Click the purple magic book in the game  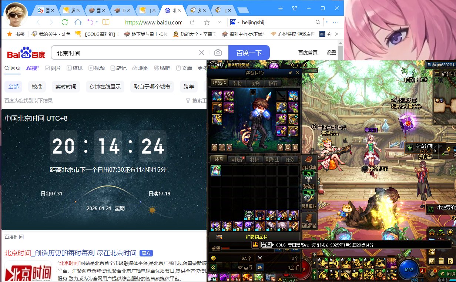(407, 122)
